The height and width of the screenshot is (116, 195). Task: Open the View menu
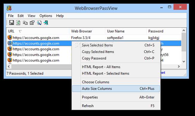click(31, 16)
